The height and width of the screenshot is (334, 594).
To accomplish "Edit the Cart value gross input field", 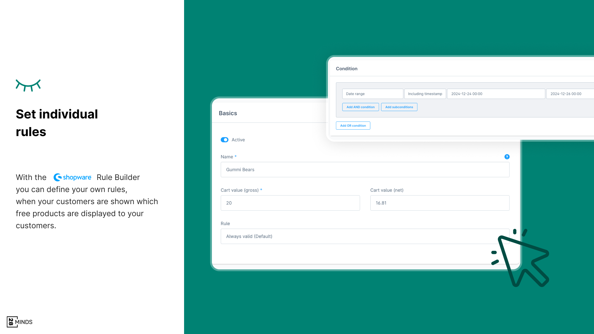I will click(290, 203).
